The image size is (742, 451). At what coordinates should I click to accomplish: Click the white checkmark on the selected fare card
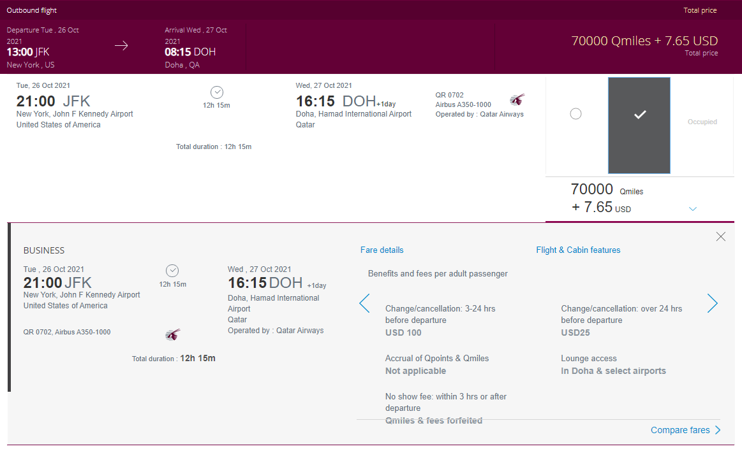pyautogui.click(x=639, y=116)
